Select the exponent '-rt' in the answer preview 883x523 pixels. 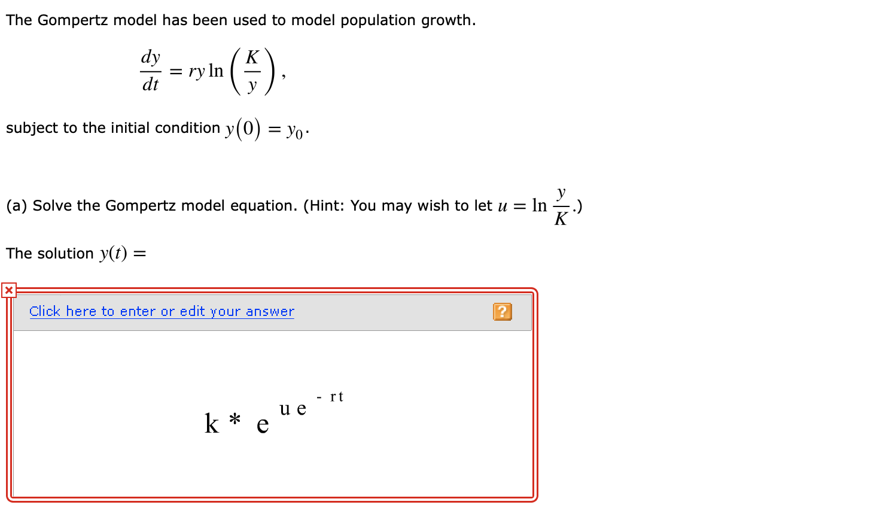[x=330, y=397]
